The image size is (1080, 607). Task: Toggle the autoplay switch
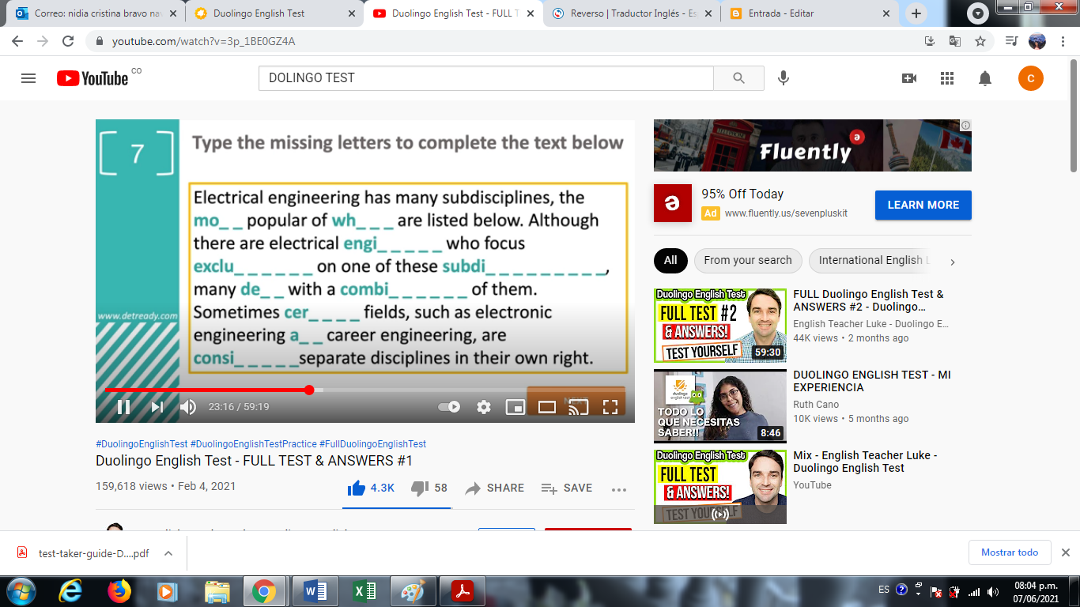click(x=449, y=407)
